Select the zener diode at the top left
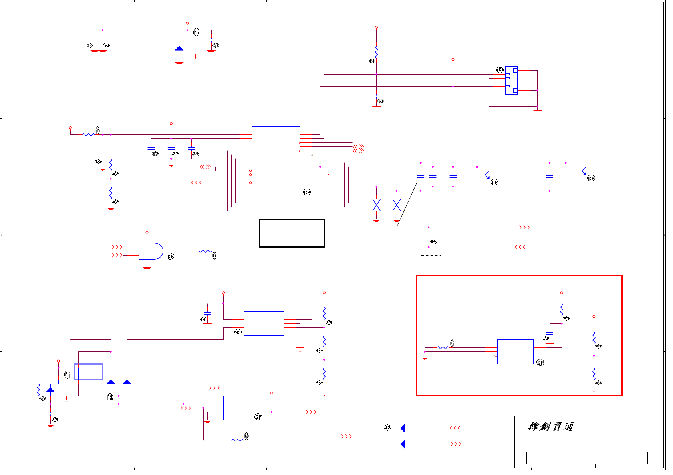The image size is (673, 475). click(179, 48)
